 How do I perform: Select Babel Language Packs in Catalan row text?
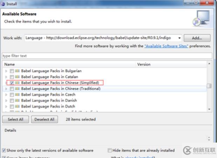tap(50, 77)
